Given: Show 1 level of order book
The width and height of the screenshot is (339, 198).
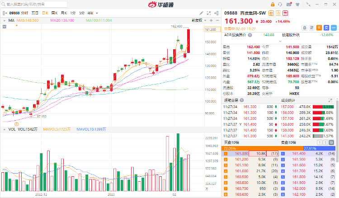Looking at the screenshot, I should [319, 142].
